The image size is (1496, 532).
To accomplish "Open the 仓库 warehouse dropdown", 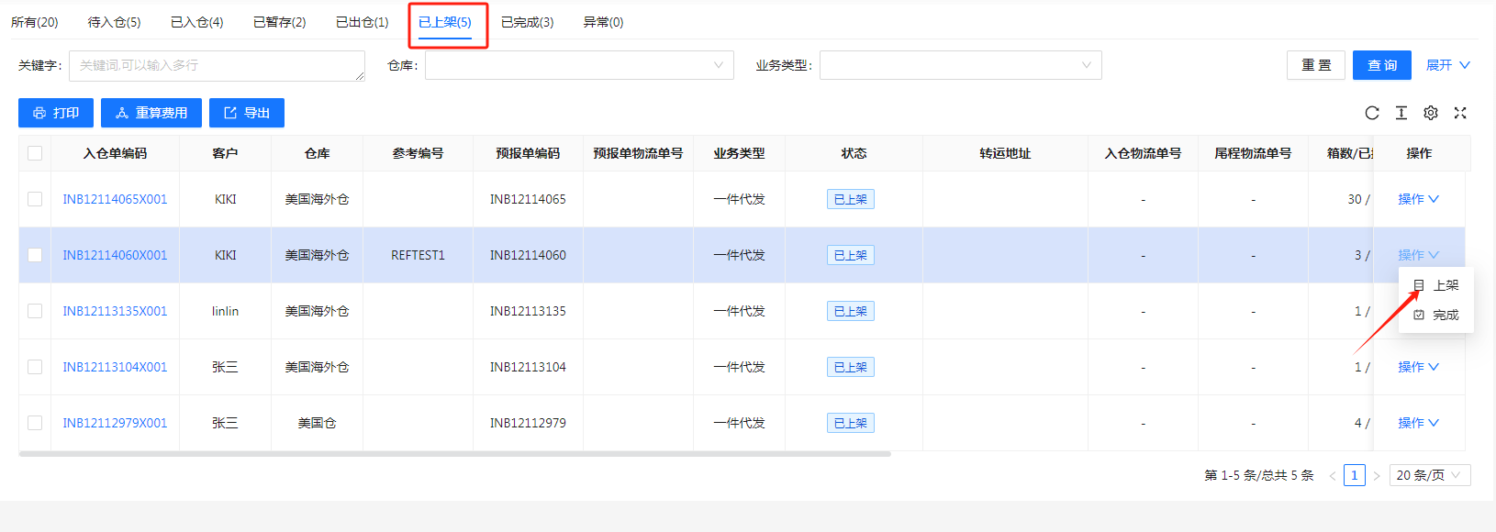I will (579, 65).
